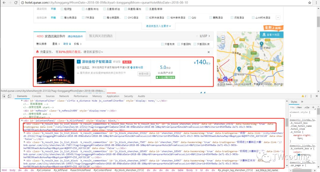Expand more hotel brands dropdown arrow
The width and height of the screenshot is (320, 172).
click(278, 17)
